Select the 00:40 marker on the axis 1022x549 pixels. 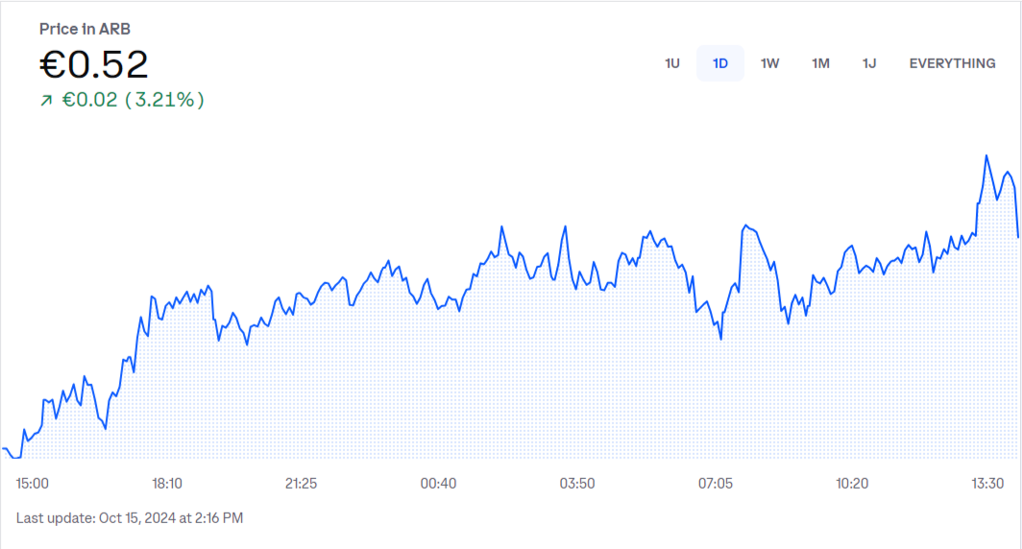point(438,483)
